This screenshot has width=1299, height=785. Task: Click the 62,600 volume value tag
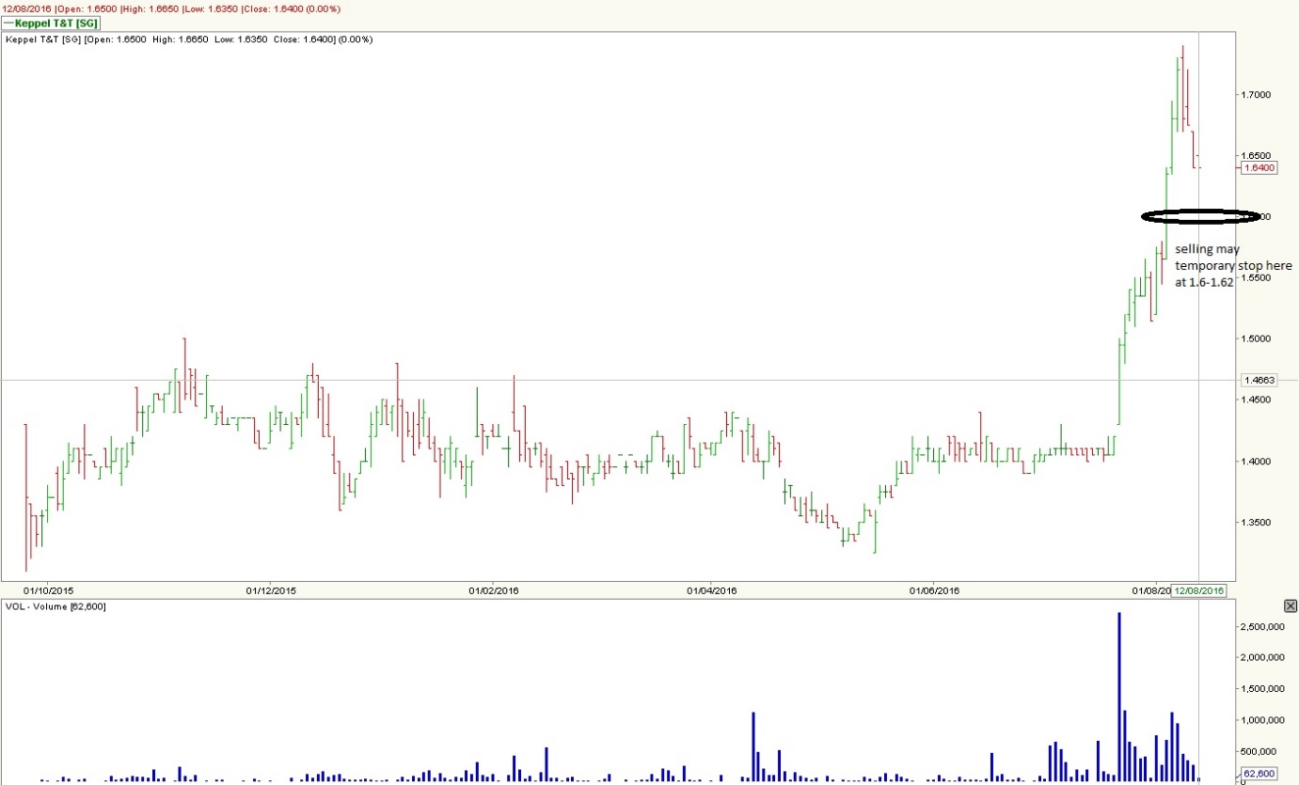point(1259,775)
